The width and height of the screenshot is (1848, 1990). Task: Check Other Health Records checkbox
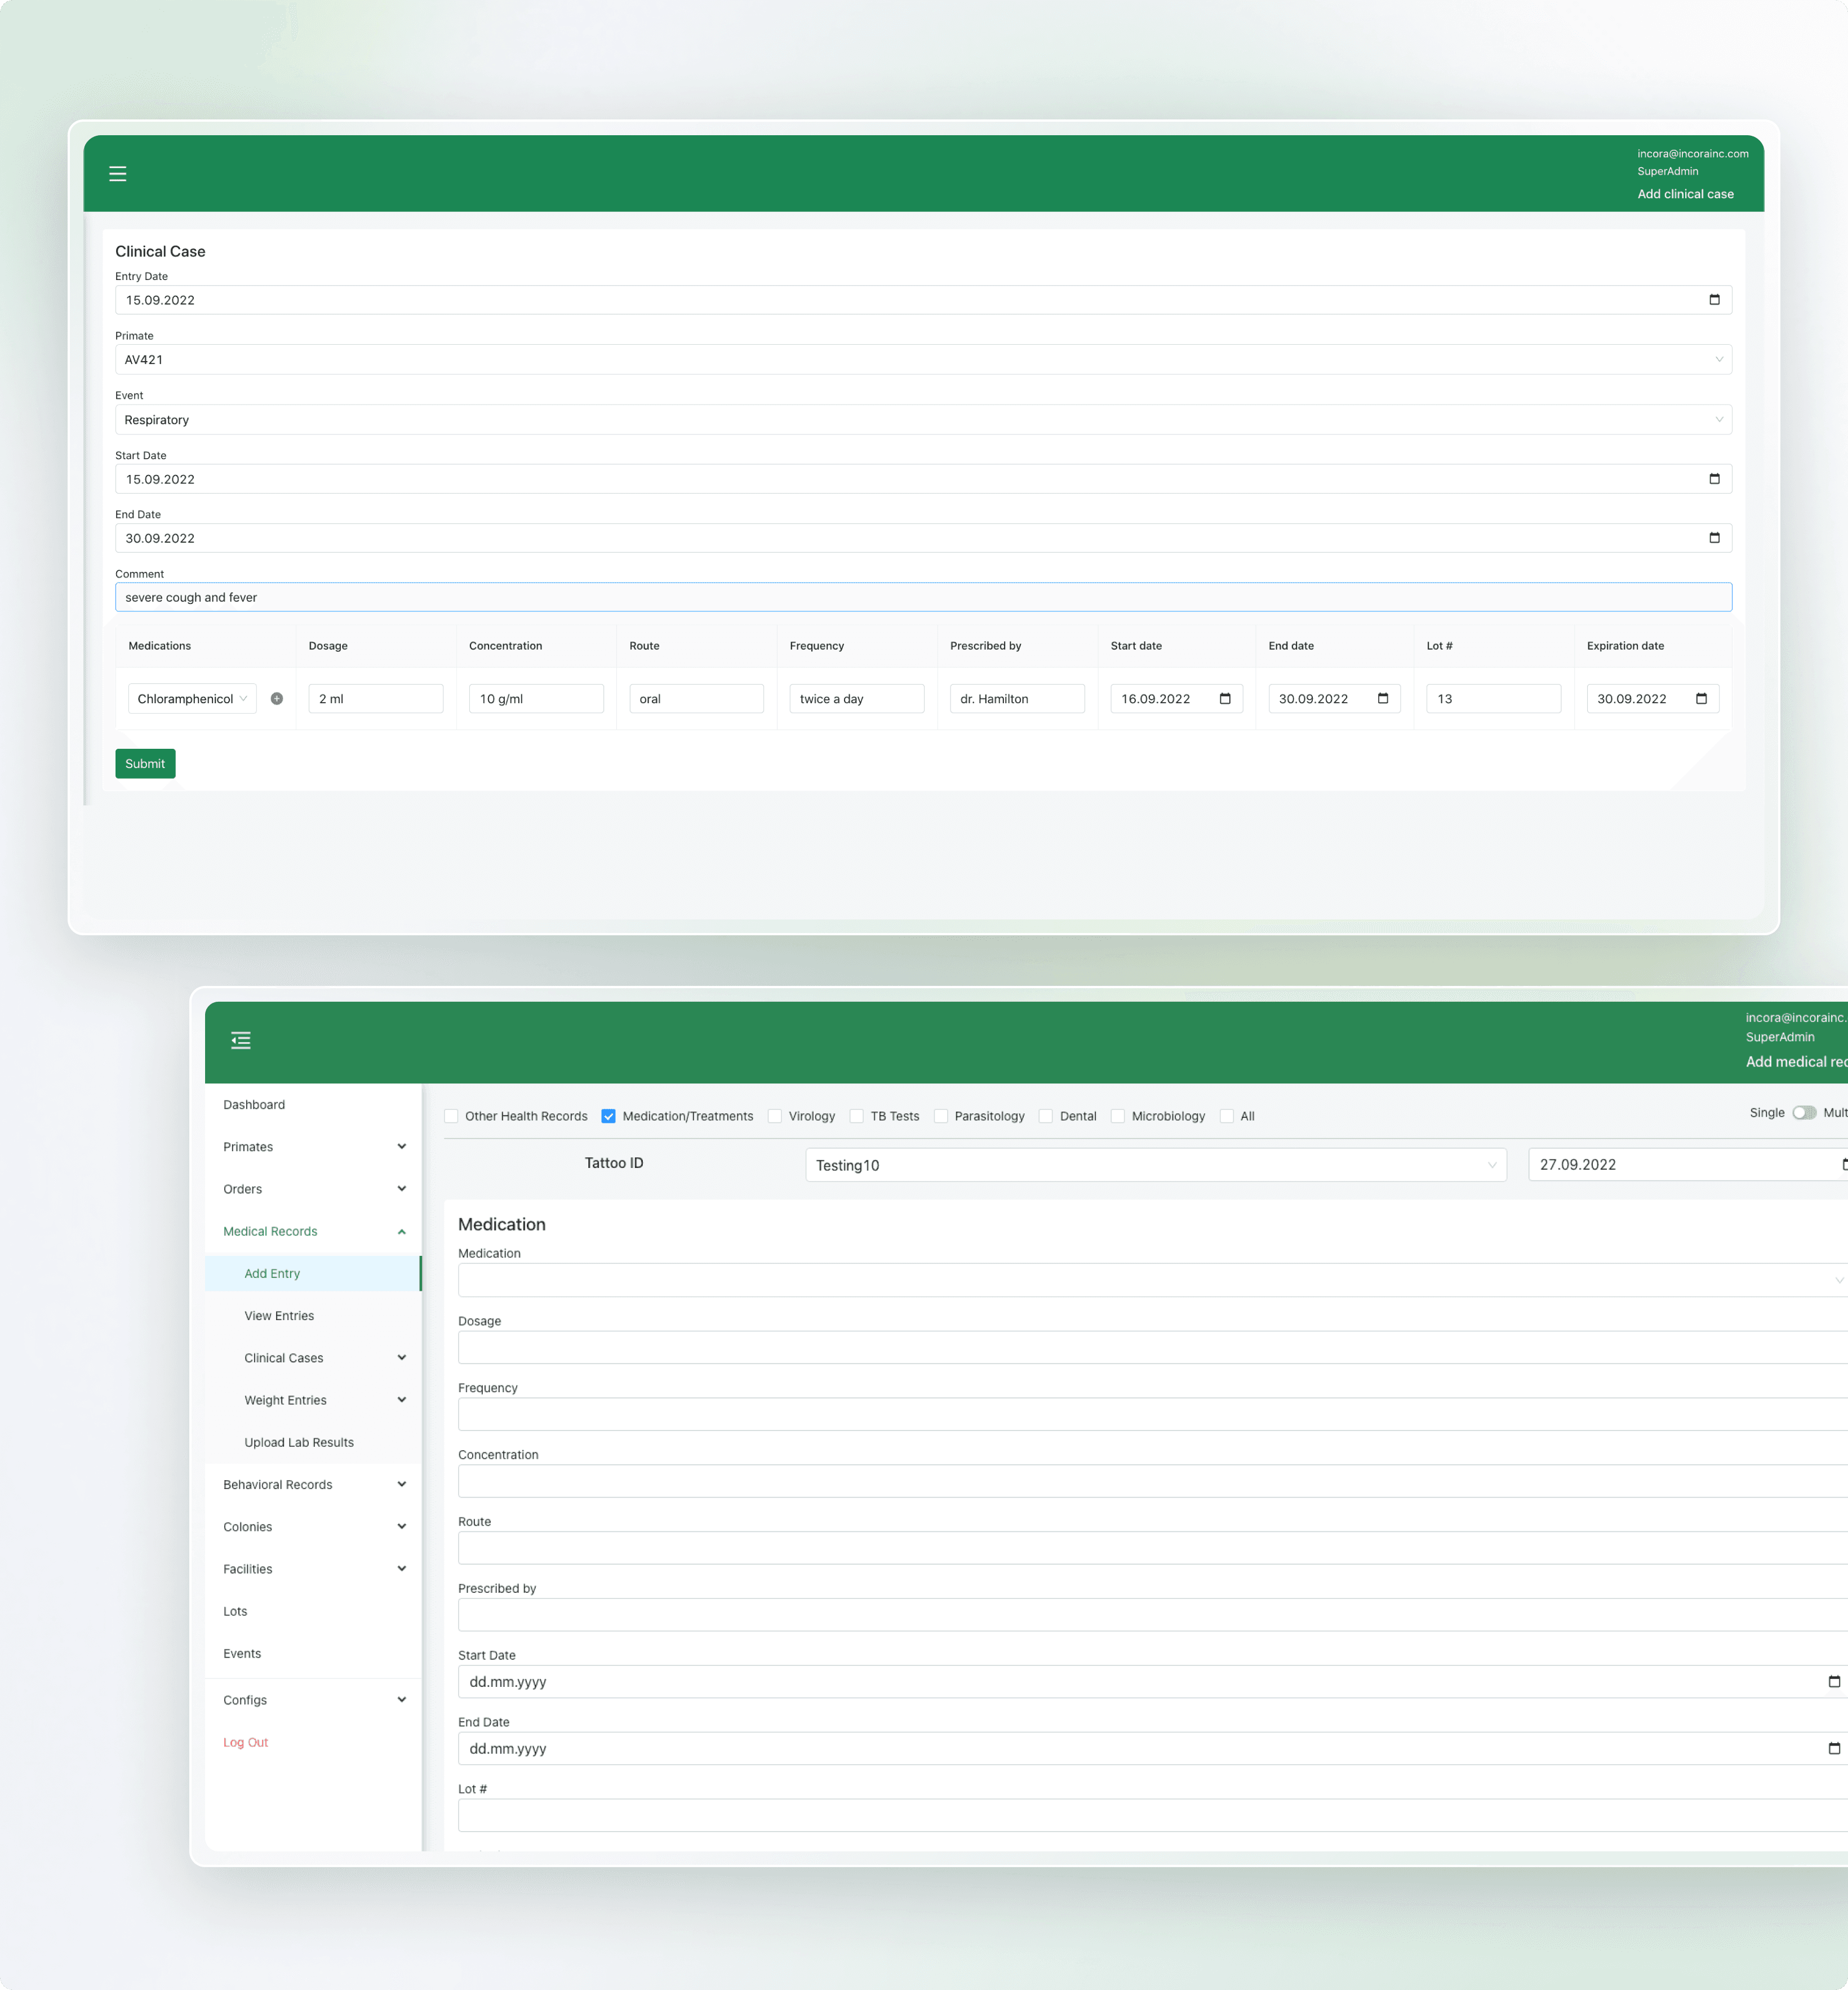click(451, 1116)
